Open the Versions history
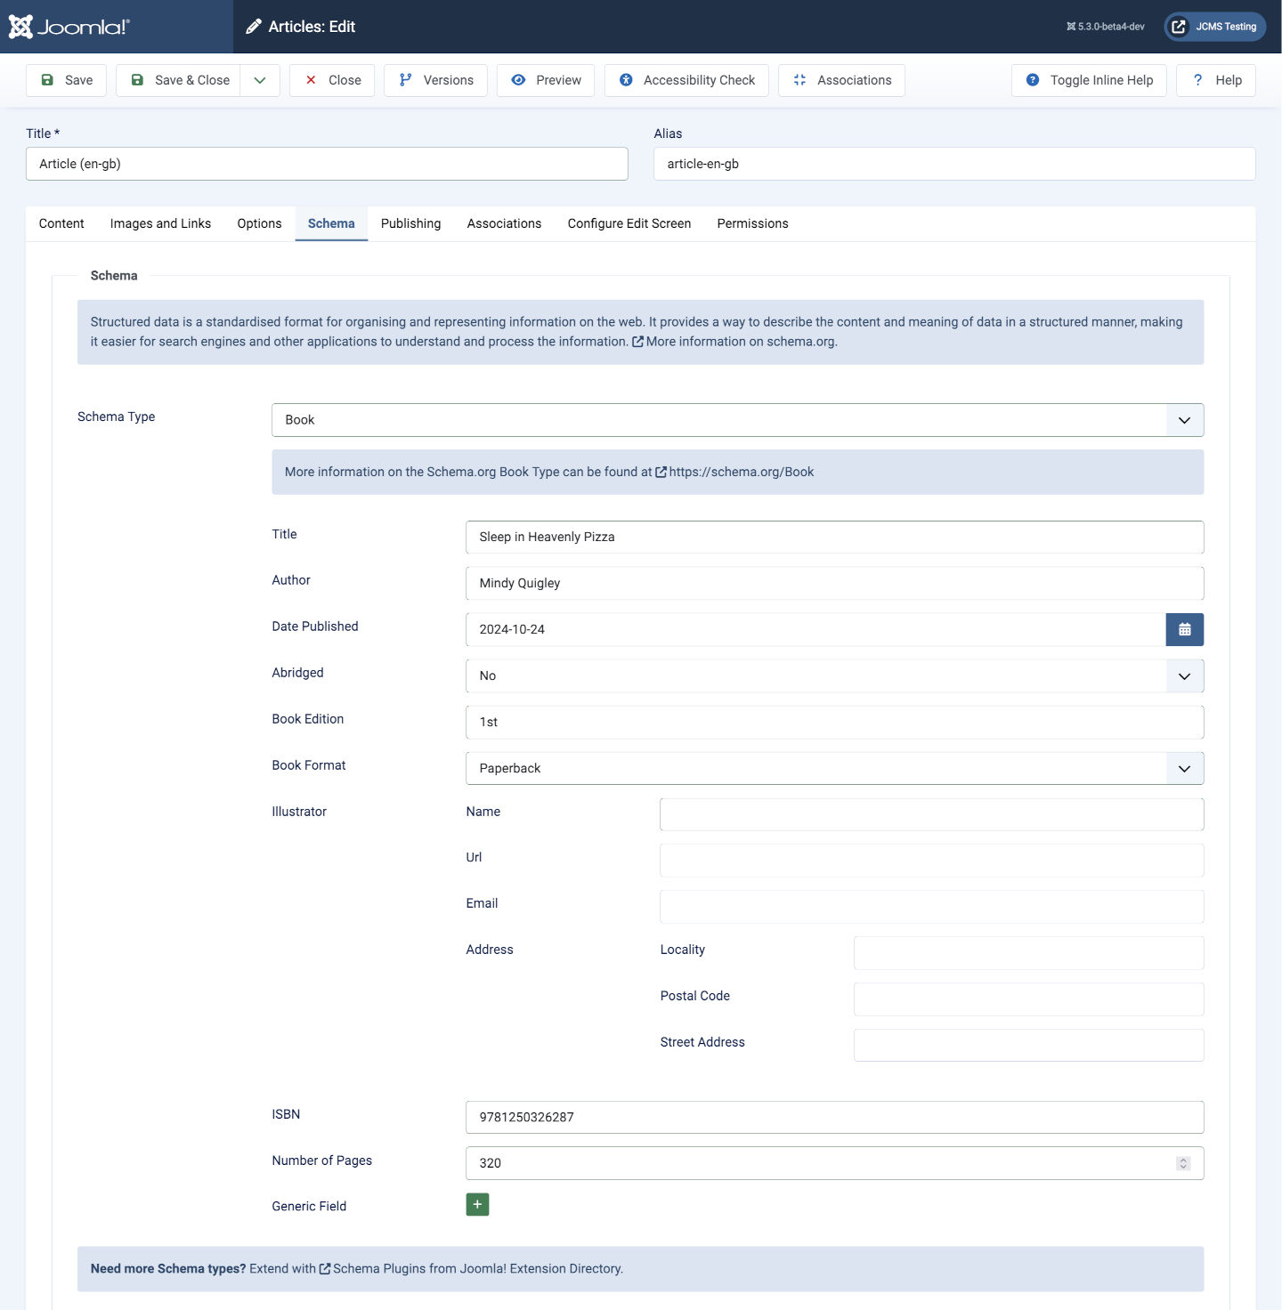Viewport: 1282px width, 1310px height. click(x=435, y=80)
